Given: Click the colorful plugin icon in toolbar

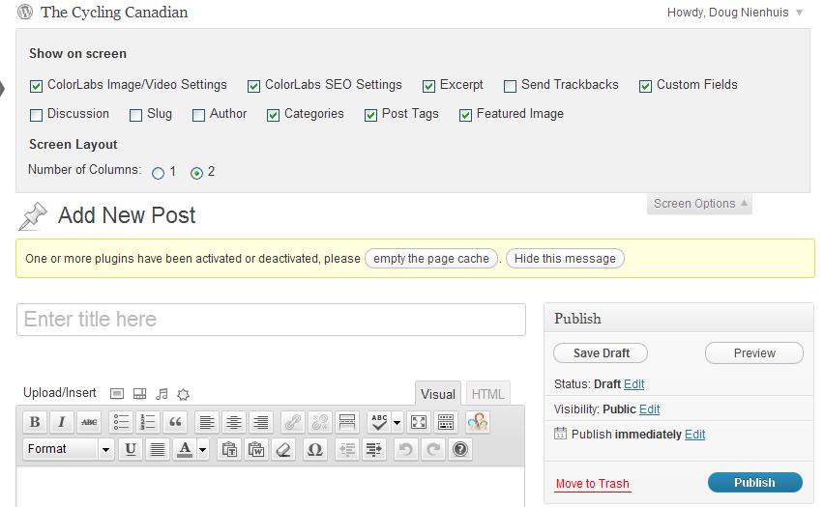Looking at the screenshot, I should (478, 422).
